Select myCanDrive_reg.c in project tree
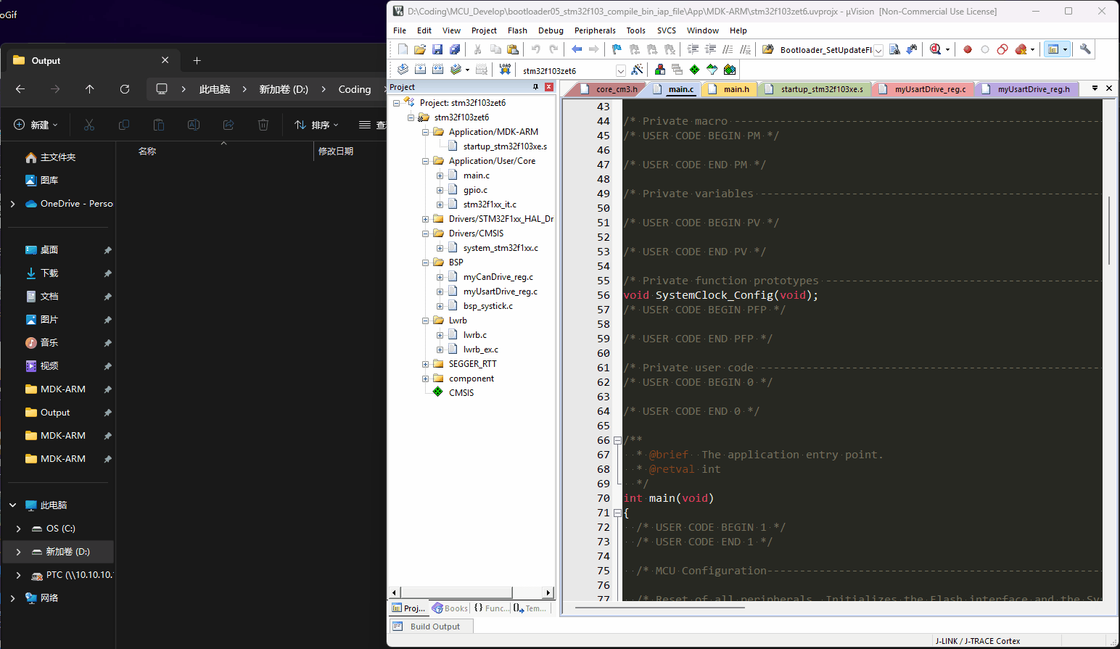 coord(498,277)
